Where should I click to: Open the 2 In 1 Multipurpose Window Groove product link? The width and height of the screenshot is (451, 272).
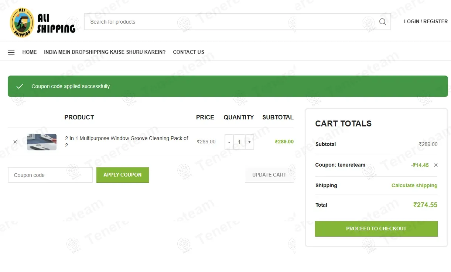coord(127,142)
